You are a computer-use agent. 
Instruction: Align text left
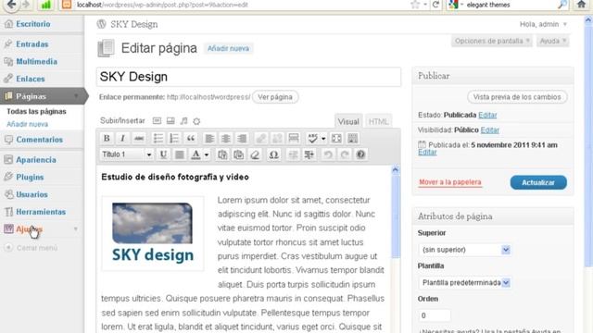click(x=209, y=138)
